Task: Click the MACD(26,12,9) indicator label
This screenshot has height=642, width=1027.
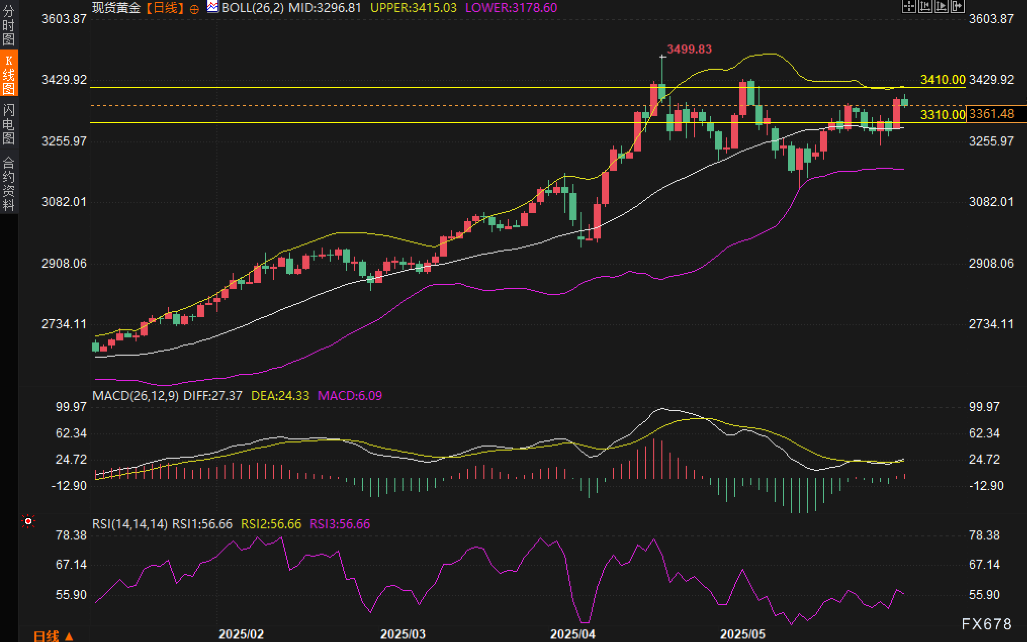Action: 135,396
